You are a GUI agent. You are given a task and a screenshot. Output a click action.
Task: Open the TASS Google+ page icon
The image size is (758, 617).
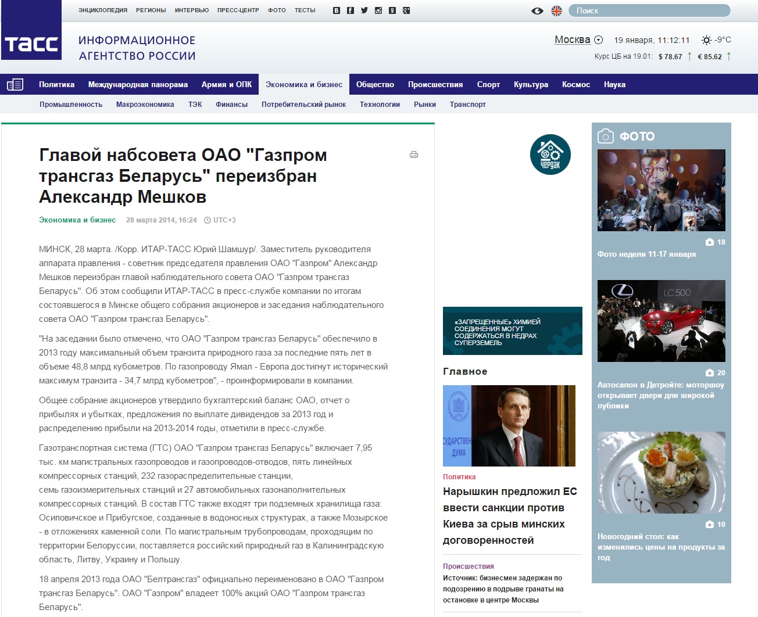click(406, 10)
